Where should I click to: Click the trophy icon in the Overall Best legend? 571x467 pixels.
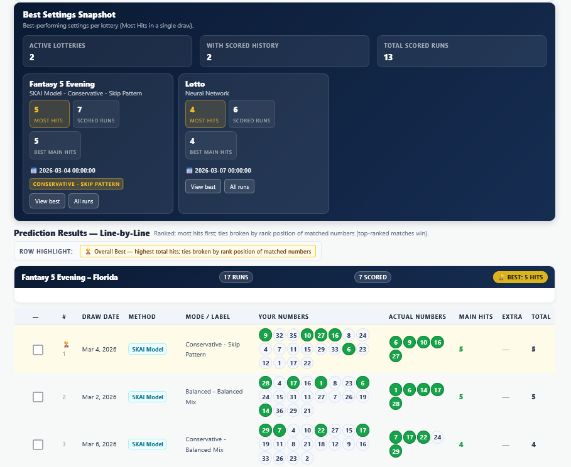click(88, 251)
